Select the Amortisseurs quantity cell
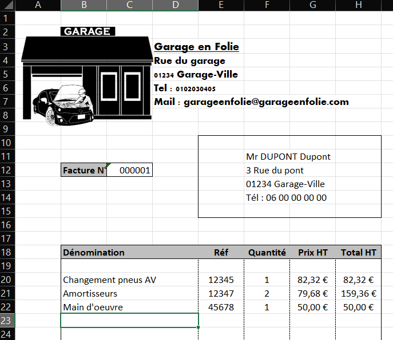Viewport: 393px width, 340px height. coord(267,293)
